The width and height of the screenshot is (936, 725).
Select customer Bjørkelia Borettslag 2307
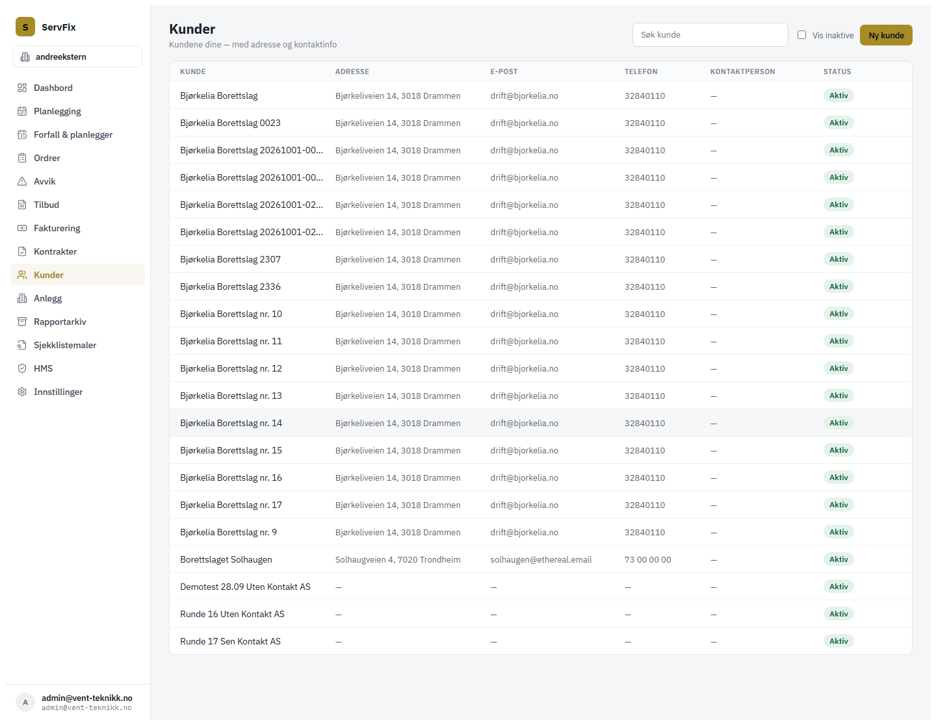point(540,259)
